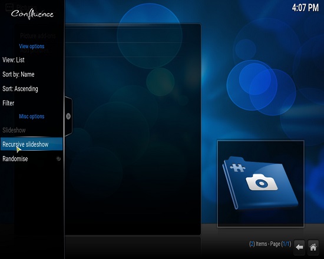
Task: Switch Sort: Ascending order
Action: (x=31, y=89)
